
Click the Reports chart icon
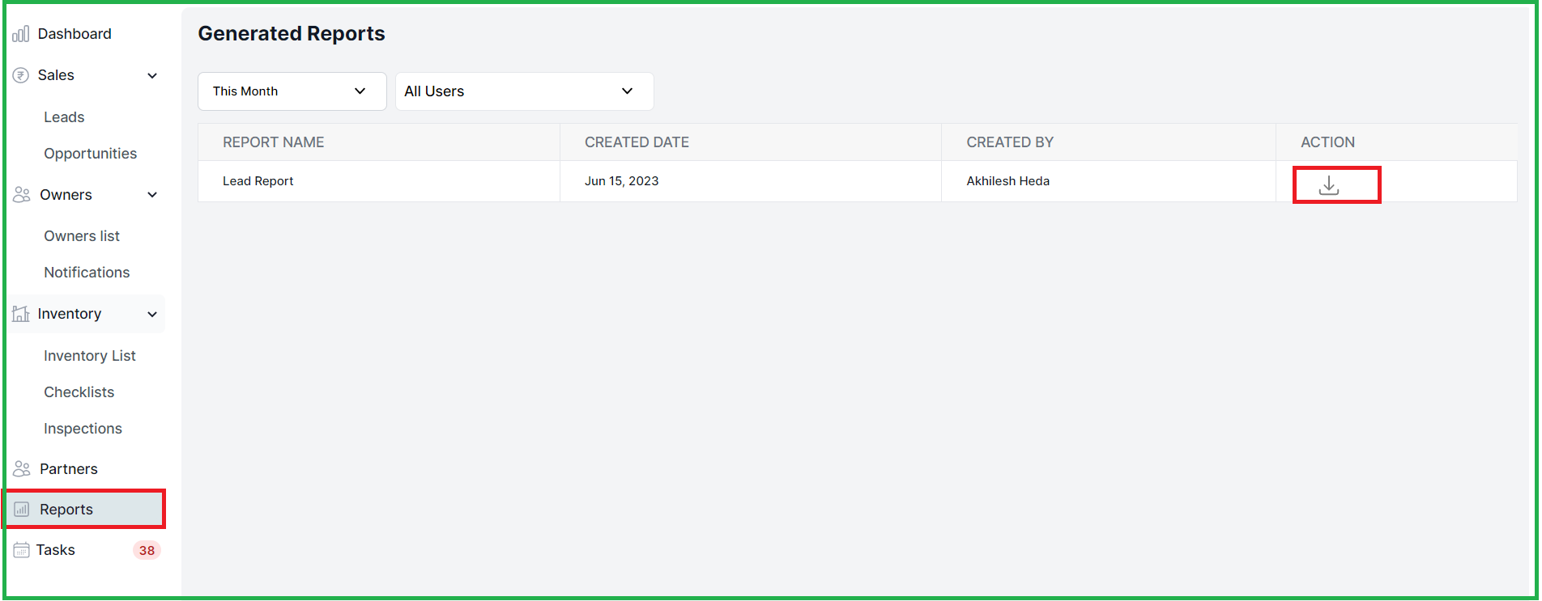22,510
